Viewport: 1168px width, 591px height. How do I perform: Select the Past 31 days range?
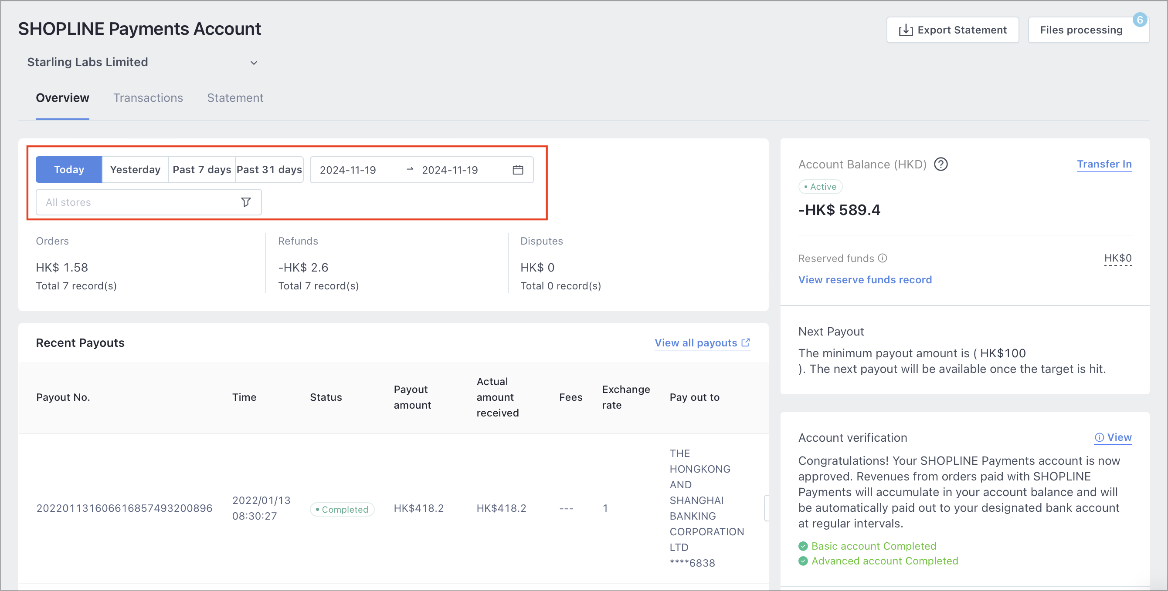[269, 170]
